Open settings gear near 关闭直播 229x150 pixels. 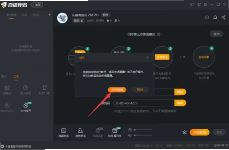184,132
